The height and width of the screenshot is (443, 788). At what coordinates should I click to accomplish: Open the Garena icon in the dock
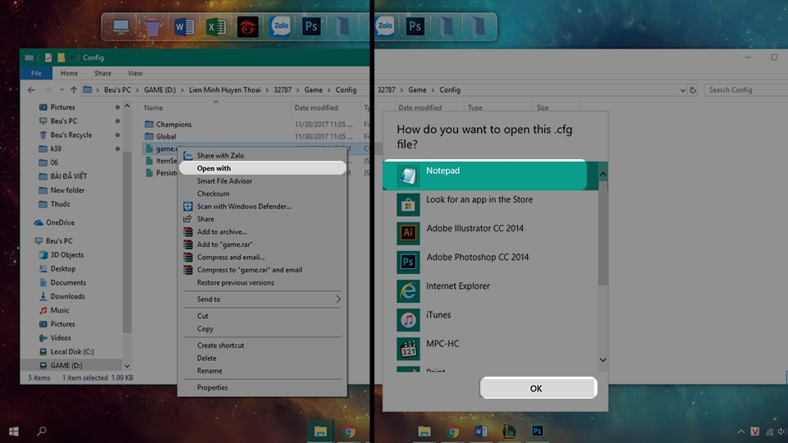[x=248, y=26]
